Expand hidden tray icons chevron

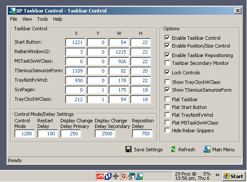coord(217,175)
